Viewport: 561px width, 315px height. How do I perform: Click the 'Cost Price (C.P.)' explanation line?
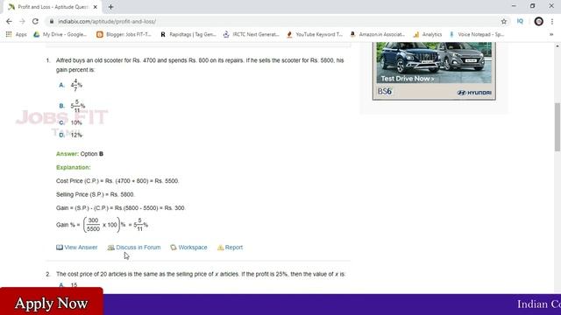pos(117,181)
